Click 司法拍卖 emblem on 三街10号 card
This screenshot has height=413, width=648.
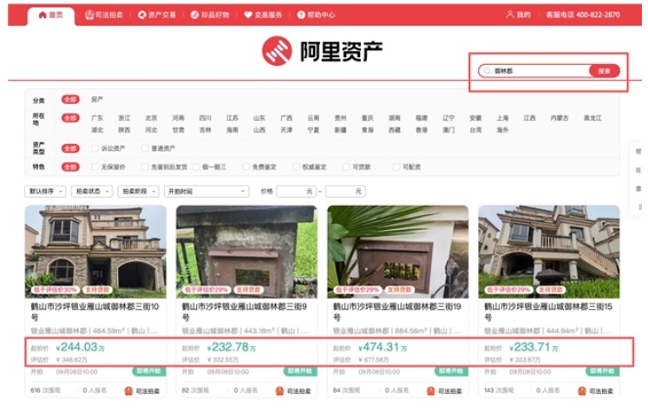pos(128,390)
